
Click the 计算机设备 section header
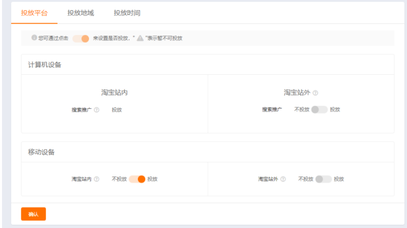coord(45,65)
